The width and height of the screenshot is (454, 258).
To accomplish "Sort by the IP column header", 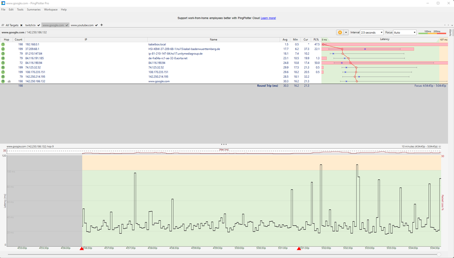I will click(86, 40).
